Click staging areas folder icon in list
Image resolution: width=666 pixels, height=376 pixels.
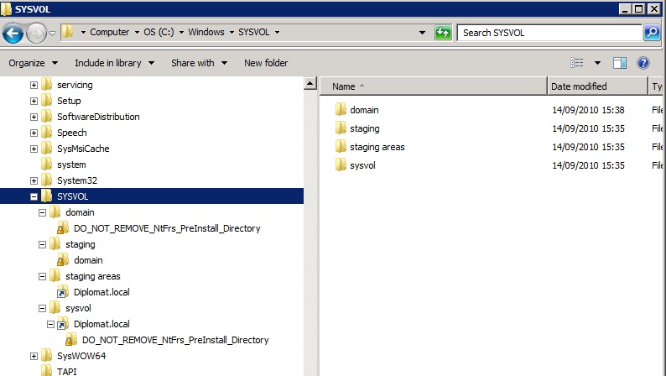tap(341, 147)
